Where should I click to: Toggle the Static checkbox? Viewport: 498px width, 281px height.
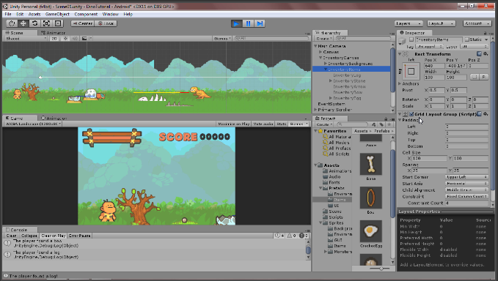pos(467,40)
